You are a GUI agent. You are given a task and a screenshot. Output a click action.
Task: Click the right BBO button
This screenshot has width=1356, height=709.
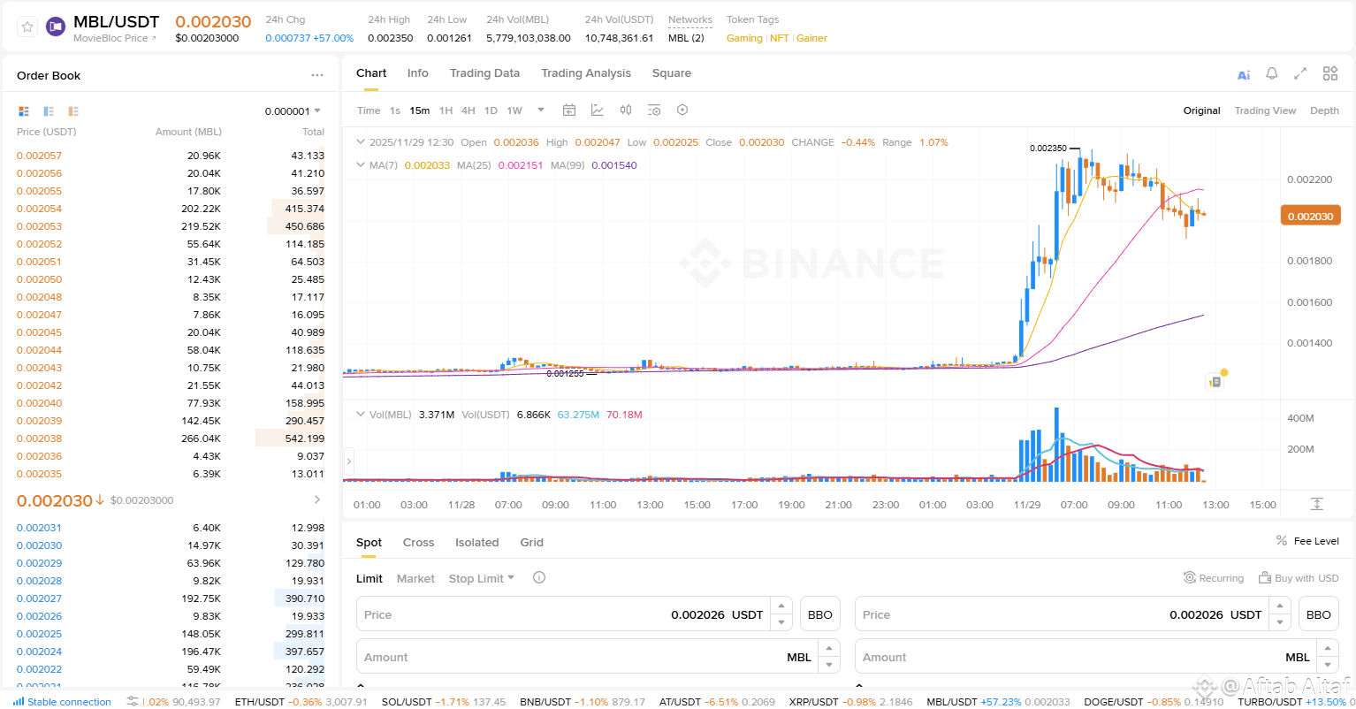click(x=1319, y=614)
